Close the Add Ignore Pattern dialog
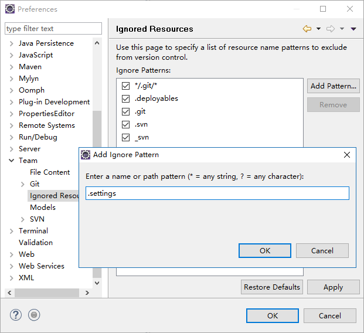 click(347, 155)
